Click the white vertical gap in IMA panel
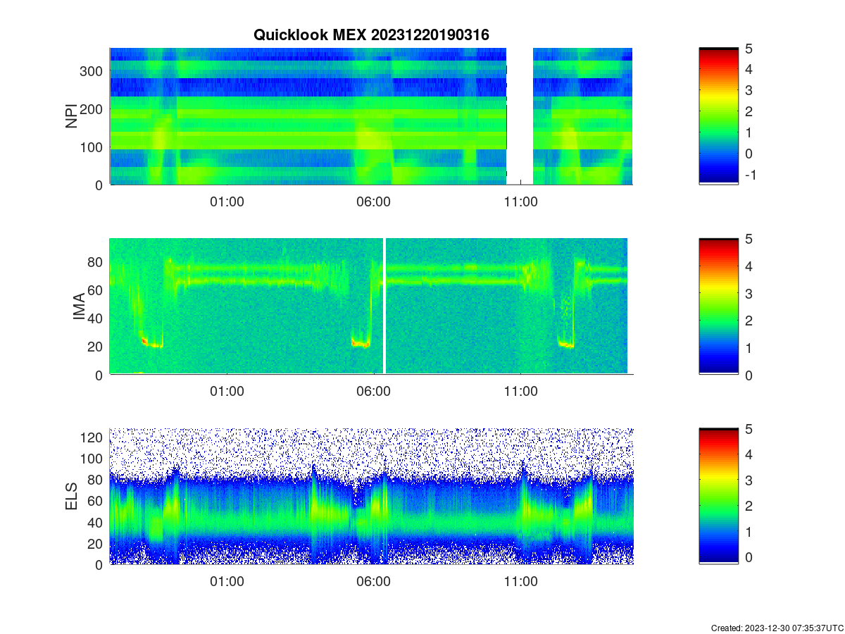845x634 pixels. click(x=384, y=306)
